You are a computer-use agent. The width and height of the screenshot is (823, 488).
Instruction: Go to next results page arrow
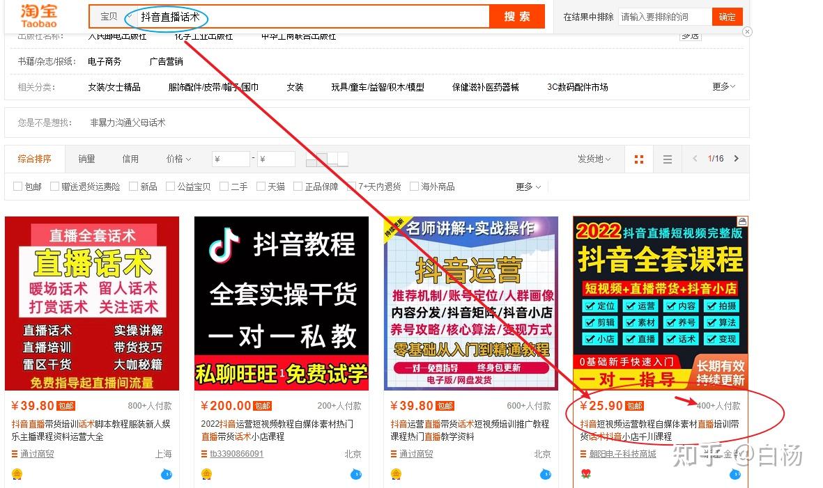click(x=737, y=158)
